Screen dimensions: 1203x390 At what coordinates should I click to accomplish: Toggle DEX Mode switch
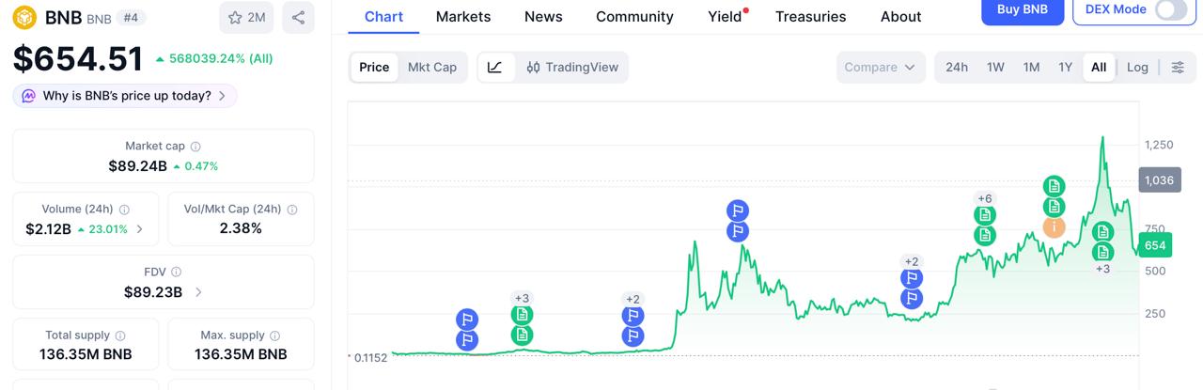pyautogui.click(x=1171, y=9)
